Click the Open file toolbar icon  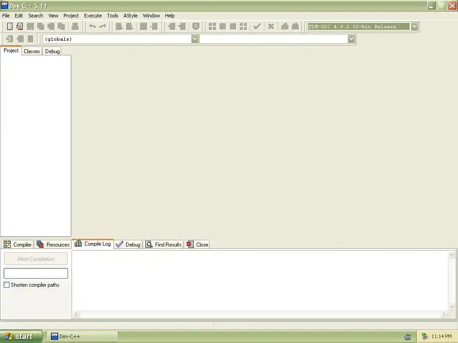click(x=20, y=26)
